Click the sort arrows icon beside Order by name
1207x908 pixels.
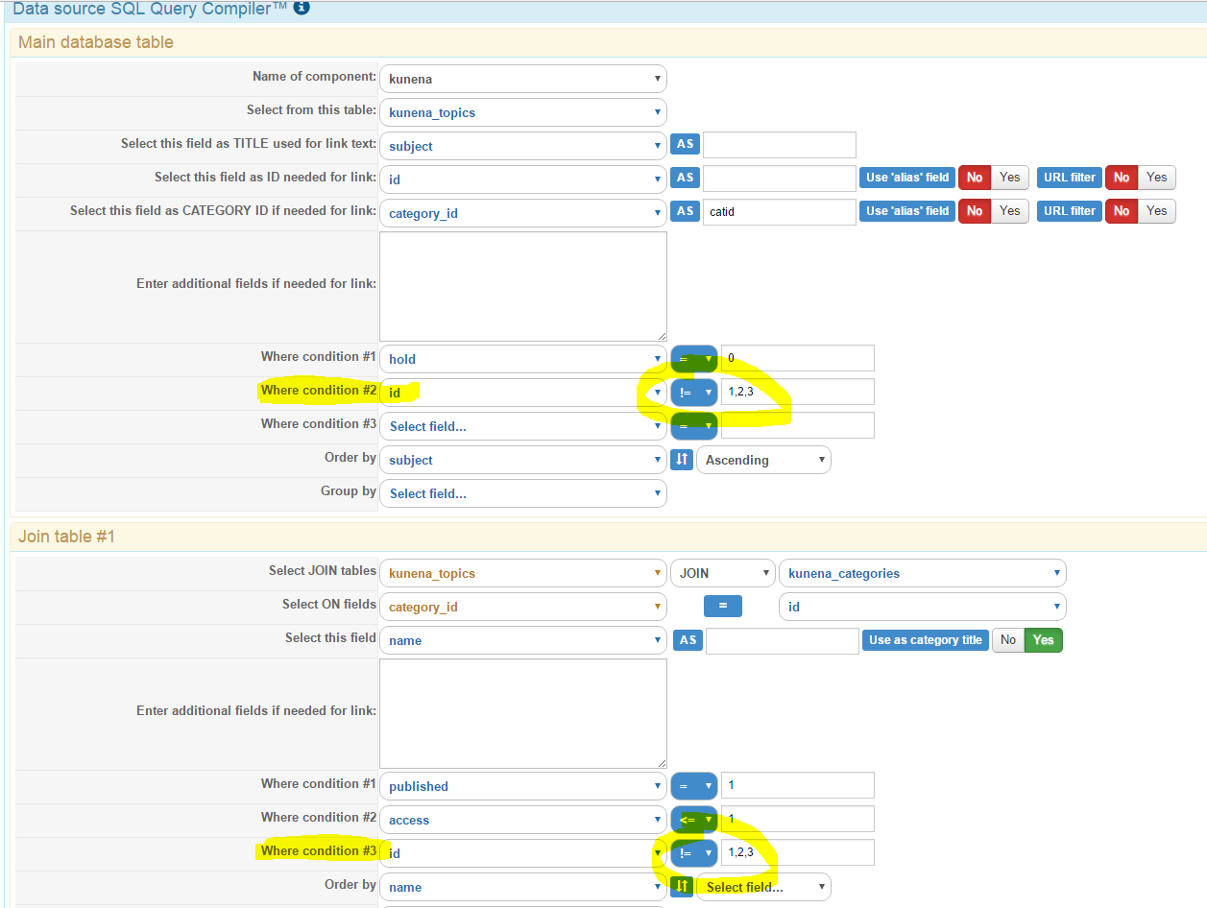682,887
